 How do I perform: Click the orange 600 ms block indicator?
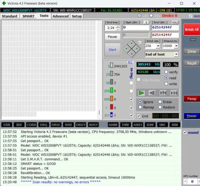111,99
